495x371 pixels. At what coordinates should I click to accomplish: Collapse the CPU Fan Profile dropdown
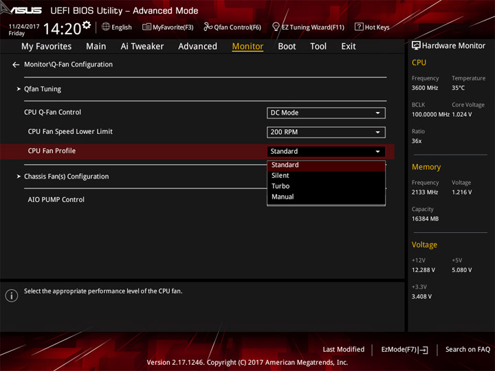tap(326, 151)
